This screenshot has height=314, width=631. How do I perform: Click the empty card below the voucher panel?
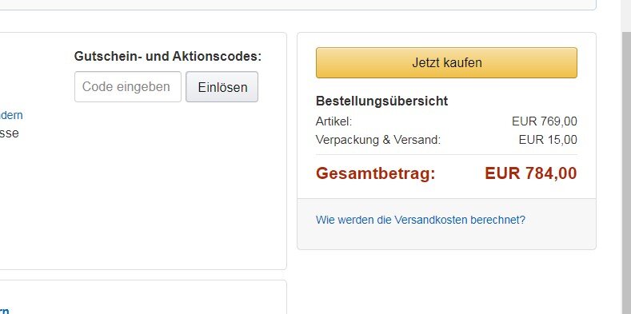pyautogui.click(x=143, y=297)
